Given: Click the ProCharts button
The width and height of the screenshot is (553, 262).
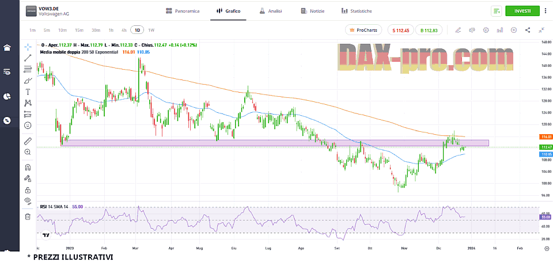Looking at the screenshot, I should tap(363, 31).
